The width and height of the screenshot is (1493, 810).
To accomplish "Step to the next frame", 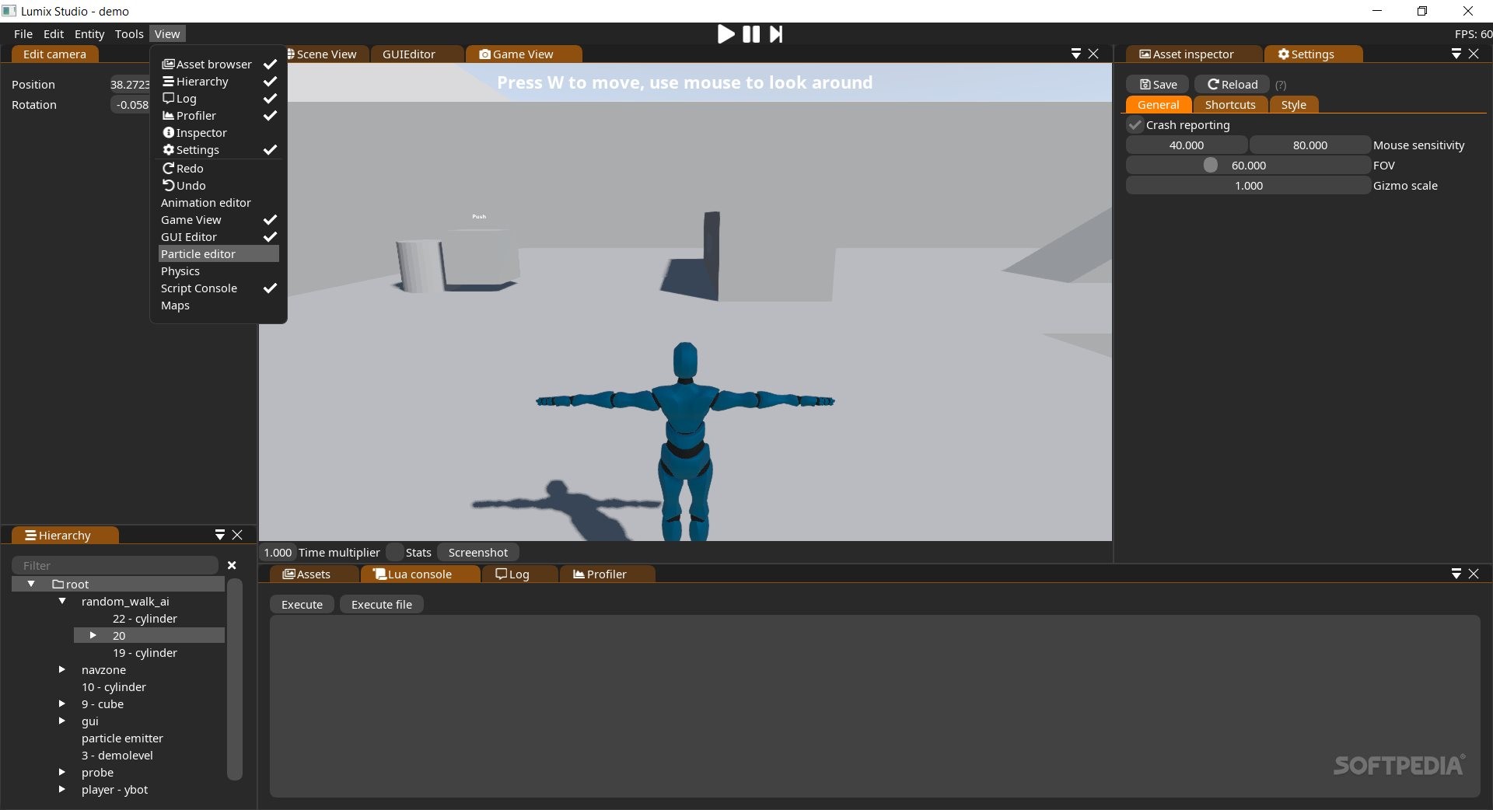I will click(776, 34).
